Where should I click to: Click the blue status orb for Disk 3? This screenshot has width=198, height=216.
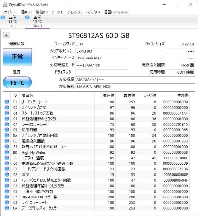click(27, 18)
